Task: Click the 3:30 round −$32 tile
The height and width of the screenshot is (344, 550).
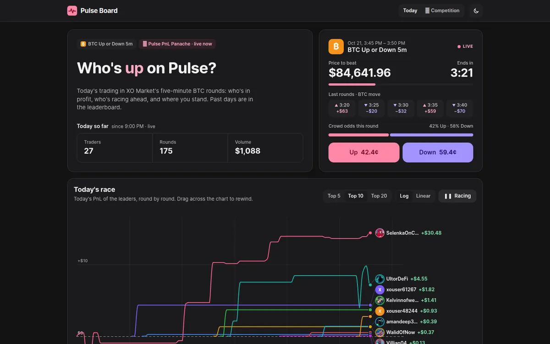Action: coord(401,108)
